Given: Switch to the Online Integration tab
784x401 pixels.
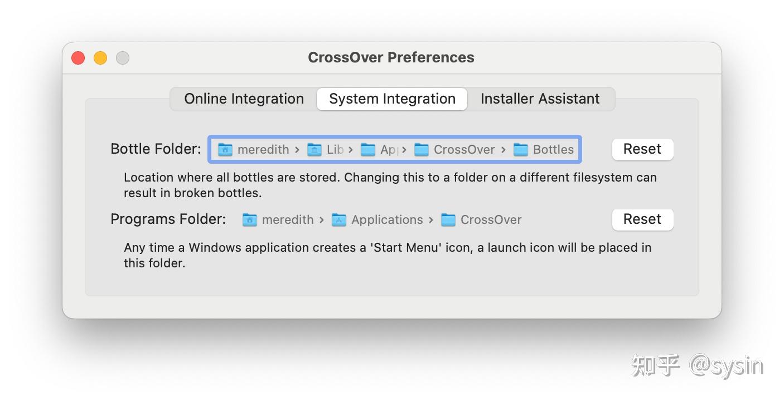Looking at the screenshot, I should [244, 99].
